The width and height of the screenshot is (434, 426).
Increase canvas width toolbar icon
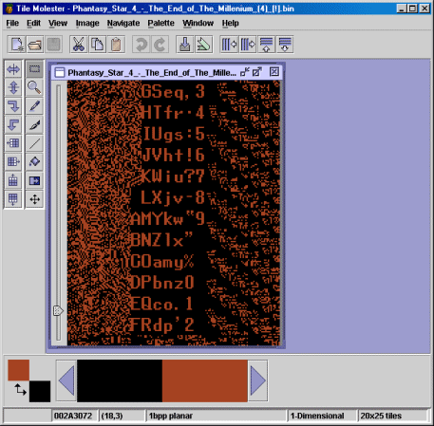pyautogui.click(x=248, y=45)
